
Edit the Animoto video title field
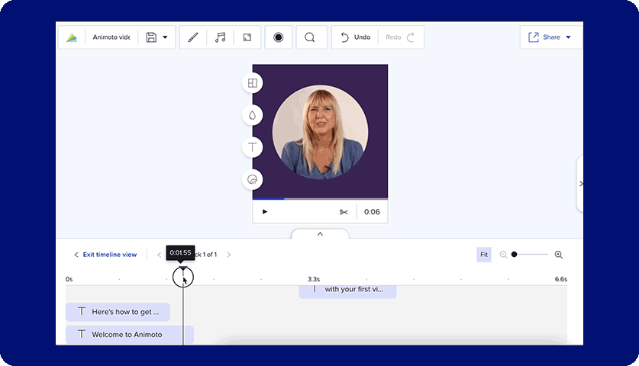(x=111, y=37)
